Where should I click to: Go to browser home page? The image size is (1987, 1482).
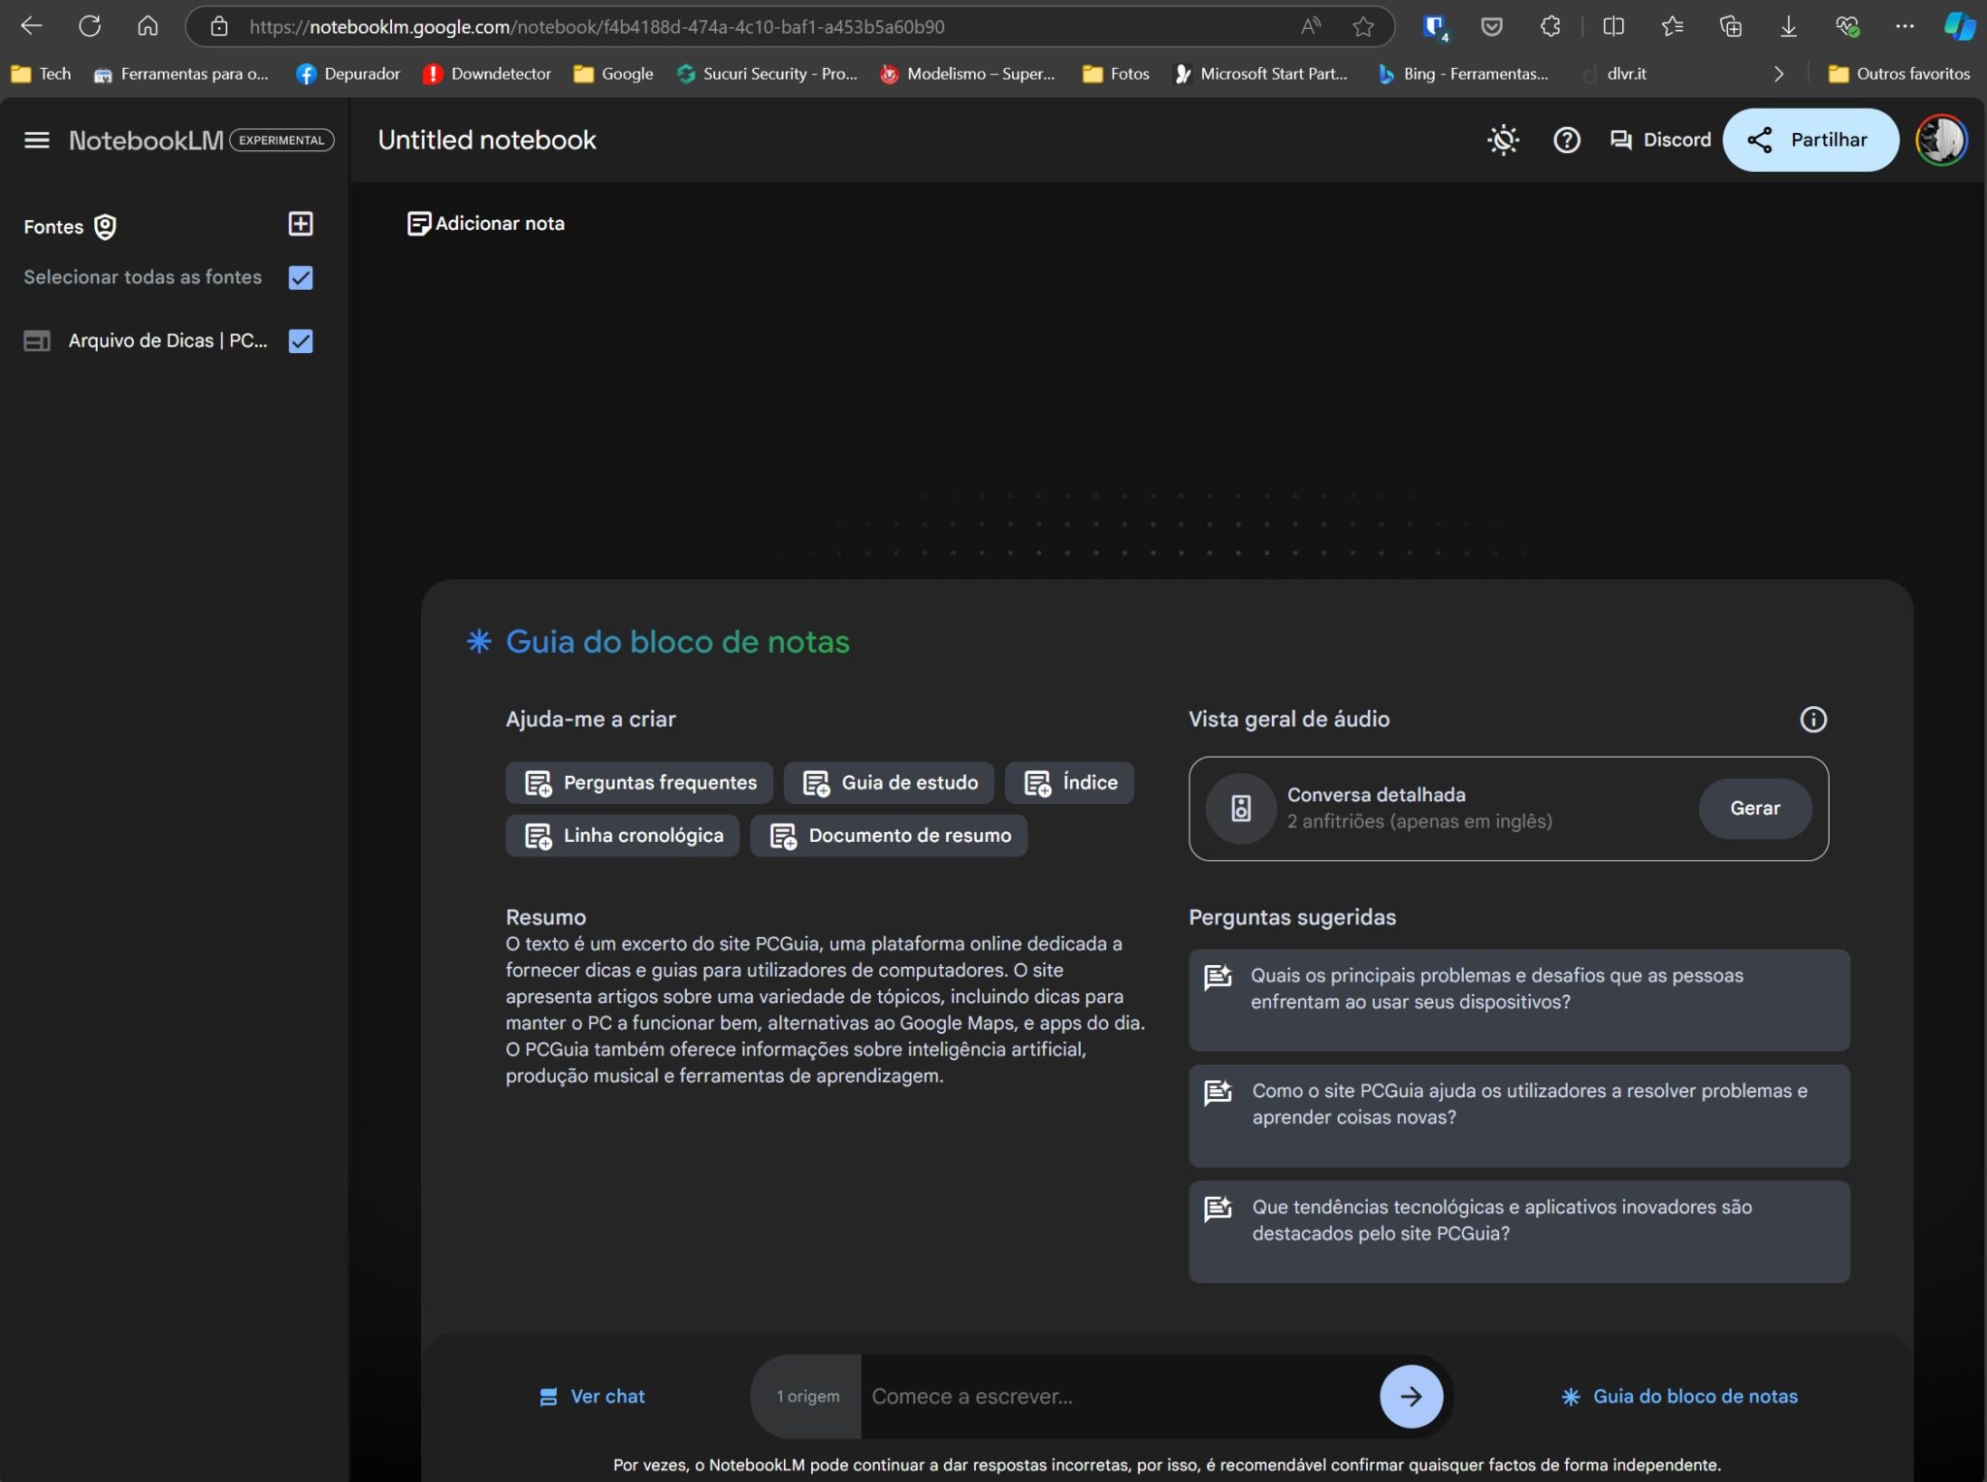(147, 26)
